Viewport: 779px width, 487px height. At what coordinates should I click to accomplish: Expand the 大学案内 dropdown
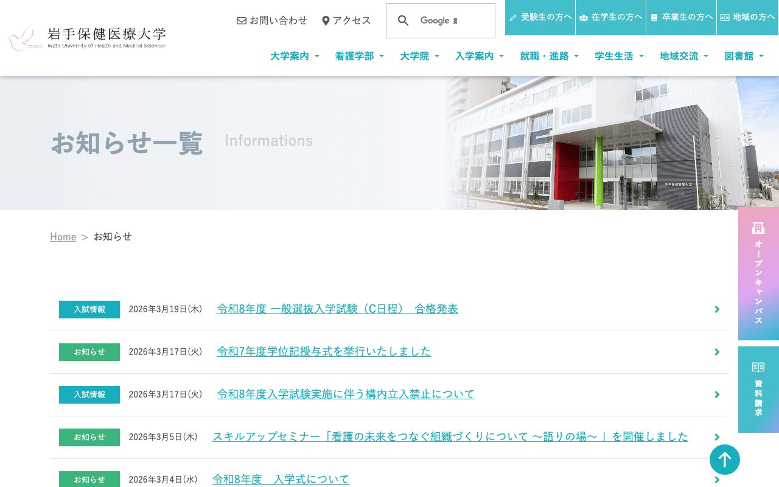click(290, 56)
